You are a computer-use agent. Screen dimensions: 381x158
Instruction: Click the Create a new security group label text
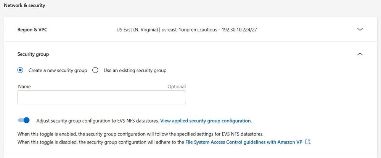click(x=58, y=70)
